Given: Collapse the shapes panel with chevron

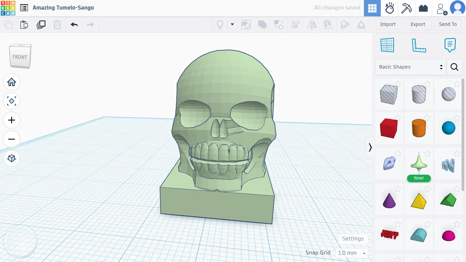Looking at the screenshot, I should coord(370,147).
